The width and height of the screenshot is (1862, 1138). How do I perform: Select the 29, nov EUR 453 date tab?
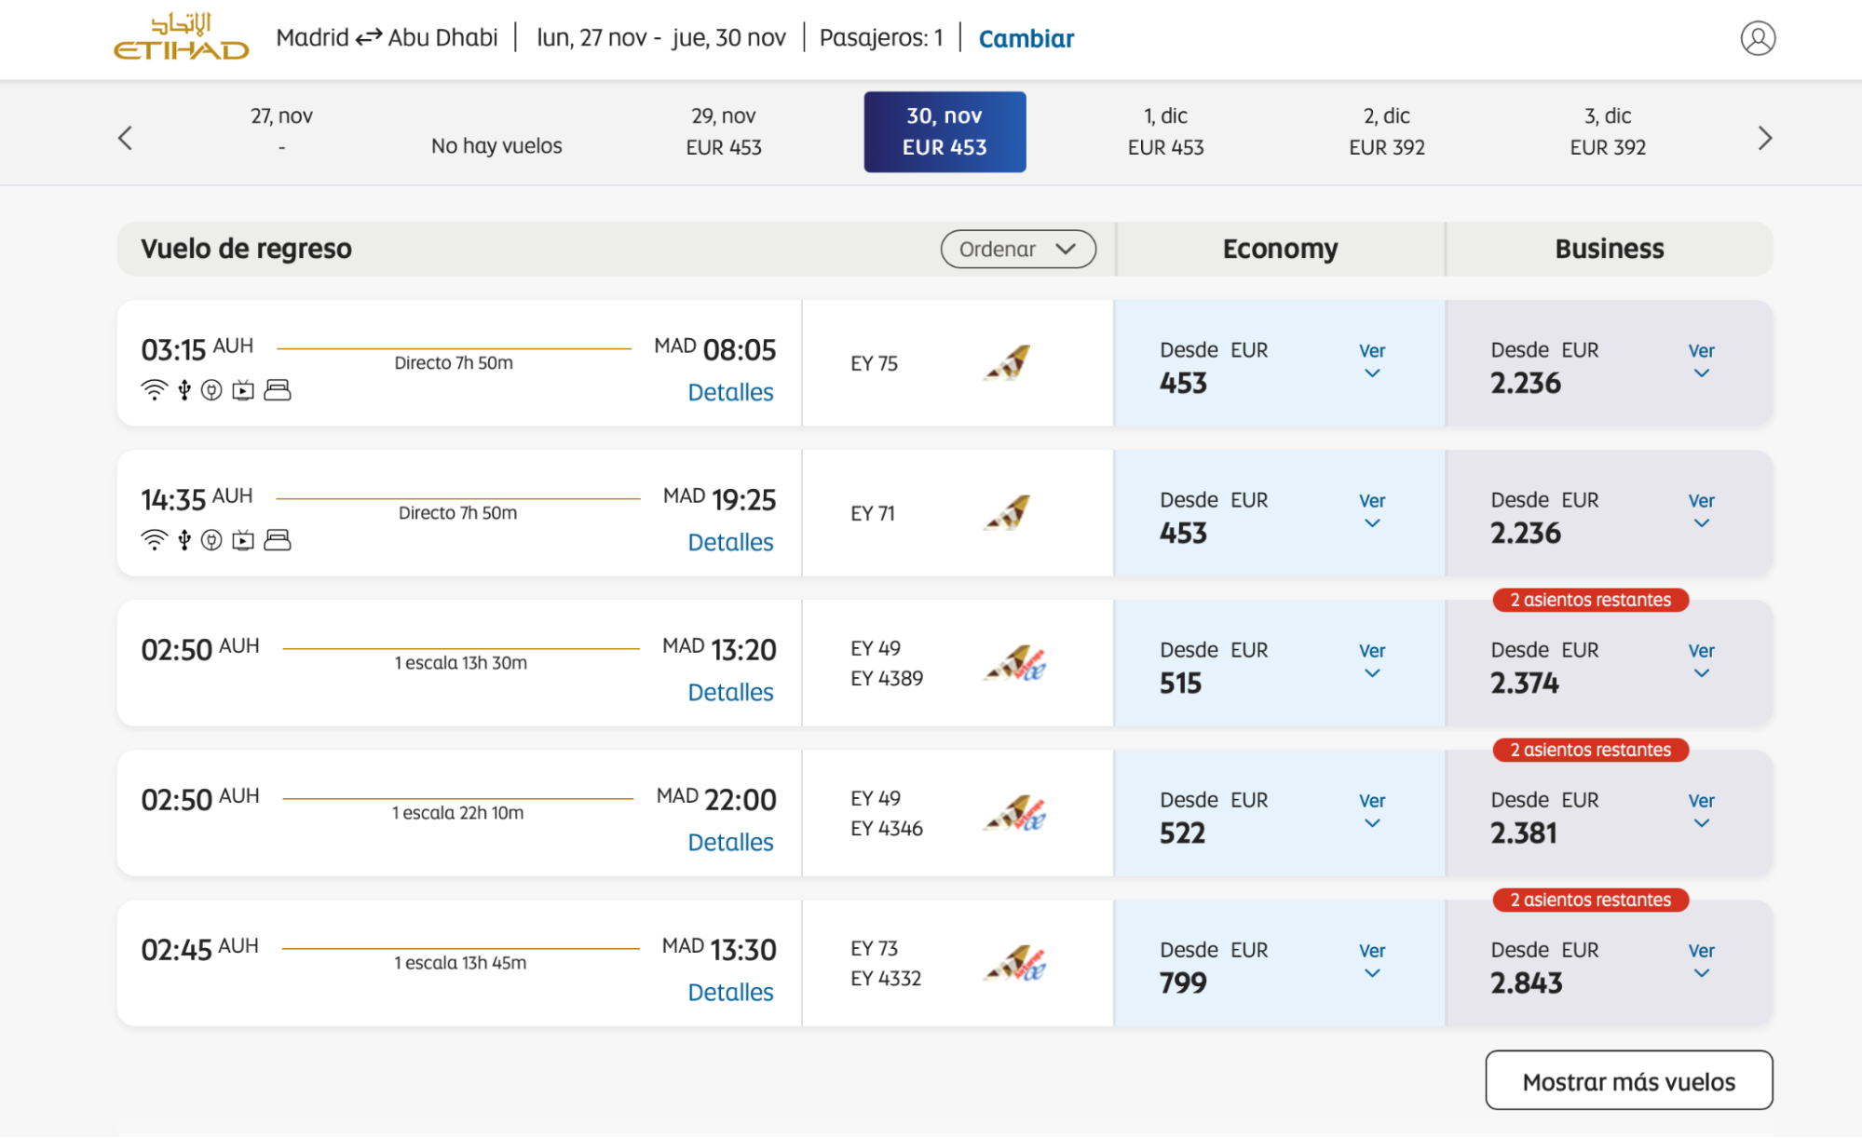pos(724,131)
